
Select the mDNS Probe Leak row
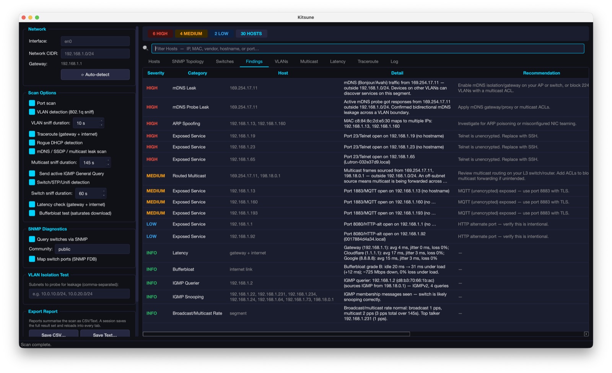click(366, 107)
